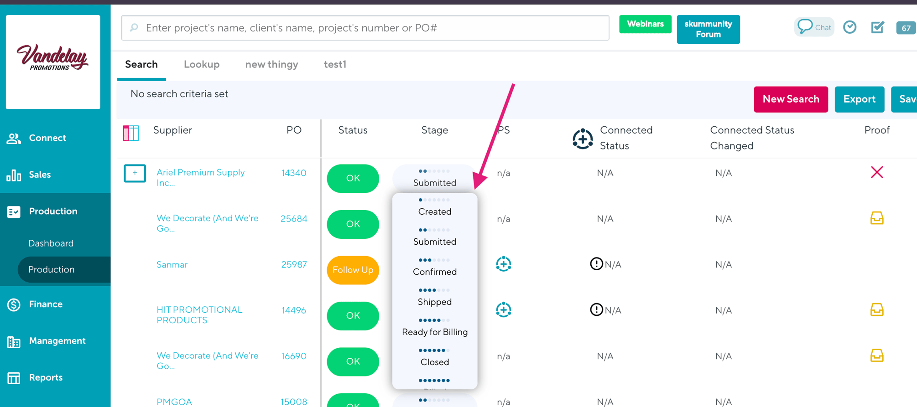
Task: Choose Closed in the stage list
Action: coord(434,357)
